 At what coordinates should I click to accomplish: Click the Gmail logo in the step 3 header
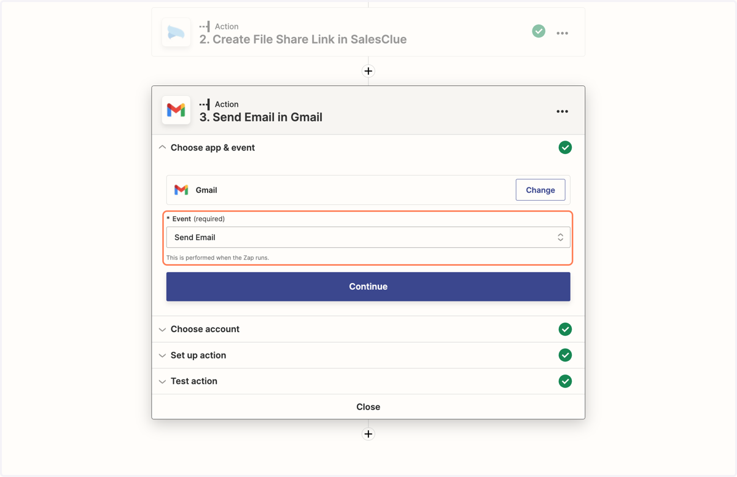pos(176,110)
